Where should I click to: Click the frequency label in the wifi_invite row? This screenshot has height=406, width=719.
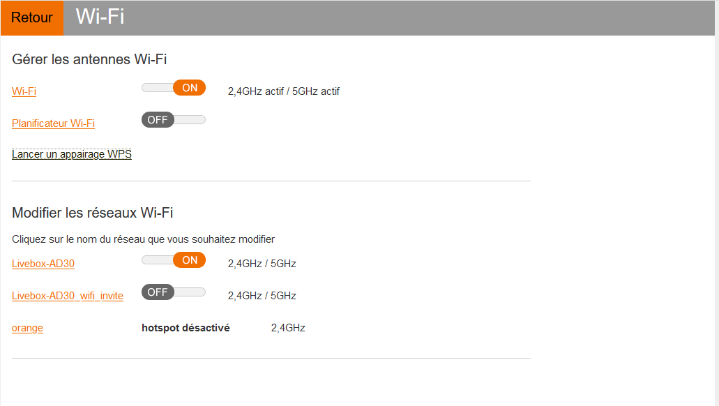coord(262,296)
